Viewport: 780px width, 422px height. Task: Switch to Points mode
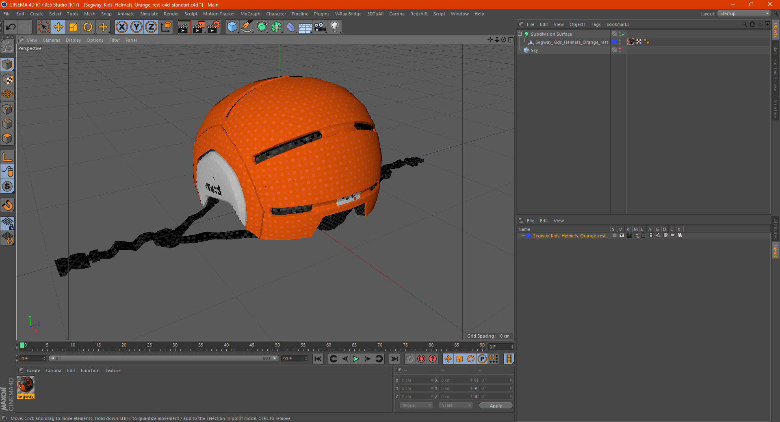[7, 109]
